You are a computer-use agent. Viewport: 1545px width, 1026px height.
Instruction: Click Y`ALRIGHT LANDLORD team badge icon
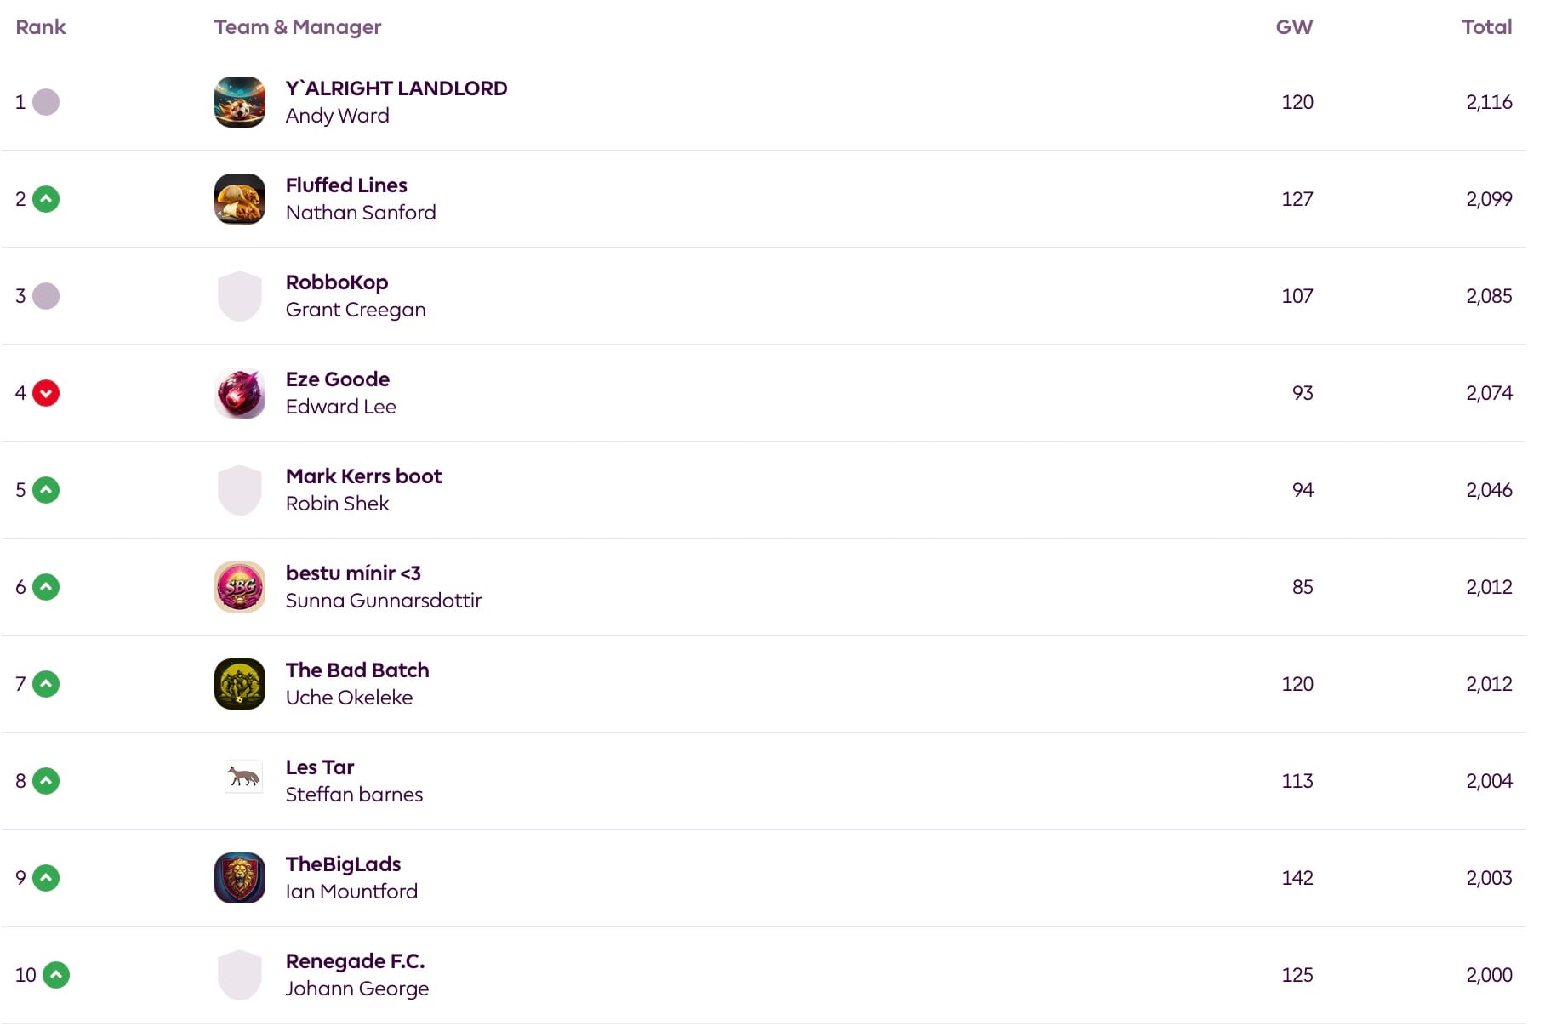pyautogui.click(x=239, y=102)
